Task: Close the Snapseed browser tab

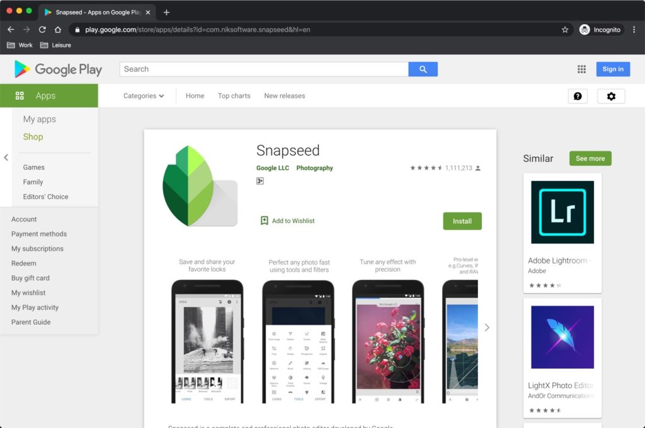Action: pos(147,13)
